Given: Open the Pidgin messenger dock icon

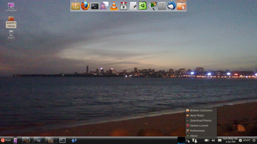Looking at the screenshot, I should click(104, 6).
